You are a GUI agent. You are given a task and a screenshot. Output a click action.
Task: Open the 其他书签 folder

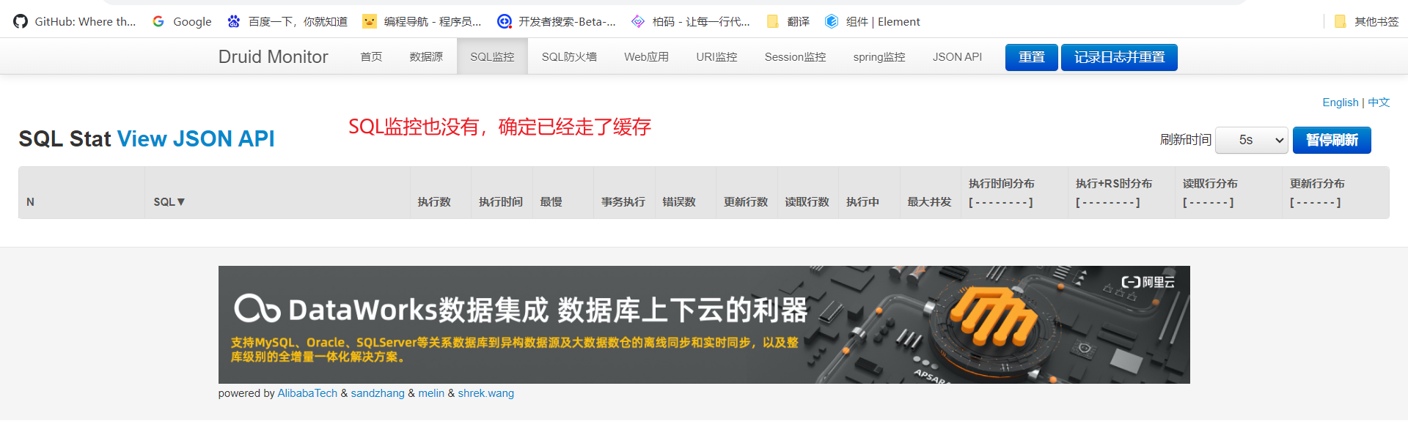[1366, 21]
